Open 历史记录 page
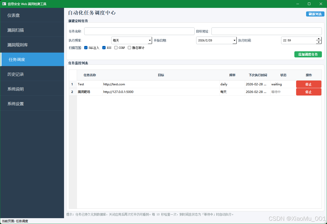This screenshot has height=224, width=327. pyautogui.click(x=32, y=74)
